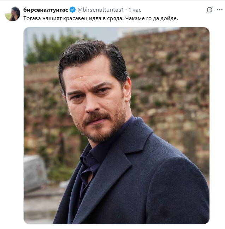Open the post via its relative time link

(135, 10)
